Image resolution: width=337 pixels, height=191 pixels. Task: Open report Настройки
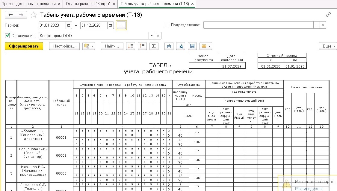[x=64, y=46]
